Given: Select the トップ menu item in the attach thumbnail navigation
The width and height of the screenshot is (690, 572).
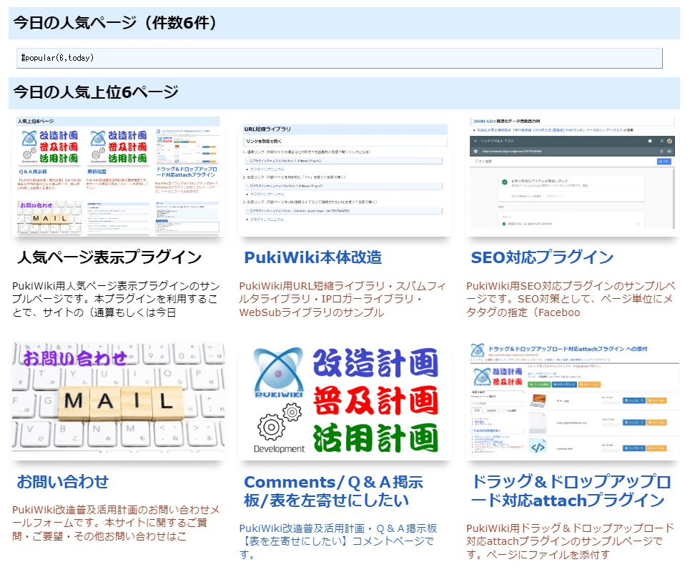Looking at the screenshot, I should (477, 360).
